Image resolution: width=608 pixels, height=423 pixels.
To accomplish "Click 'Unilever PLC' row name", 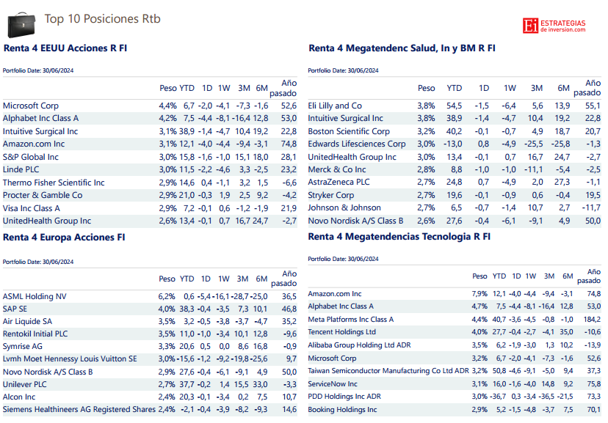I will pos(25,384).
